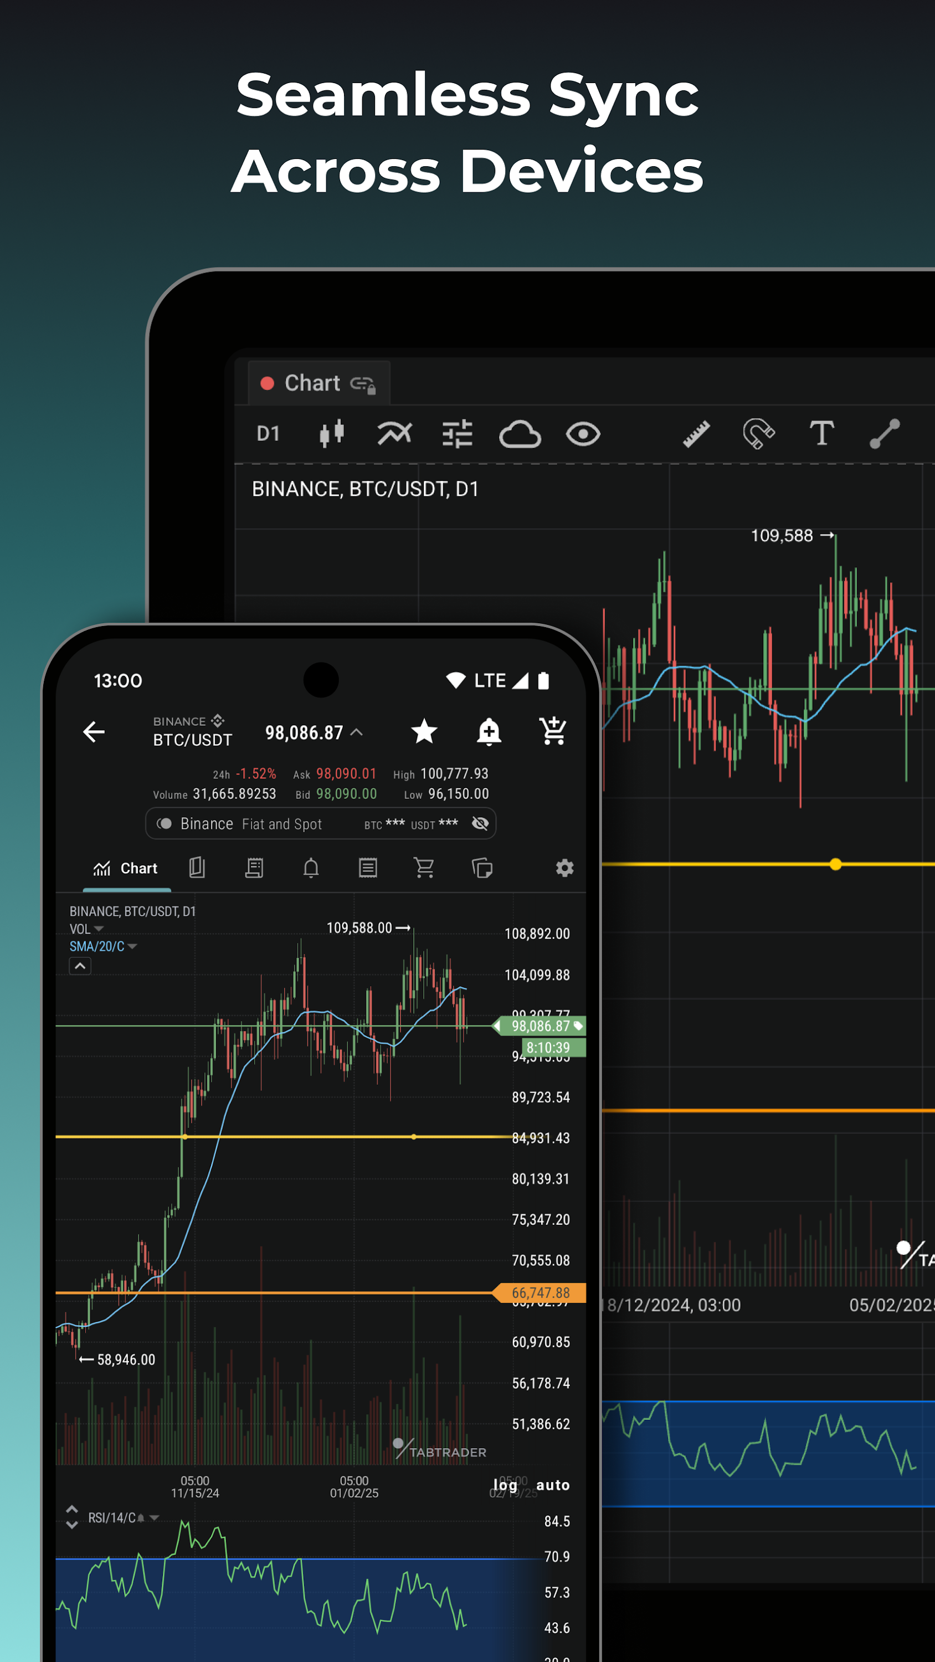Viewport: 935px width, 1662px height.
Task: Enable the Magnet snap tool
Action: [x=759, y=434]
